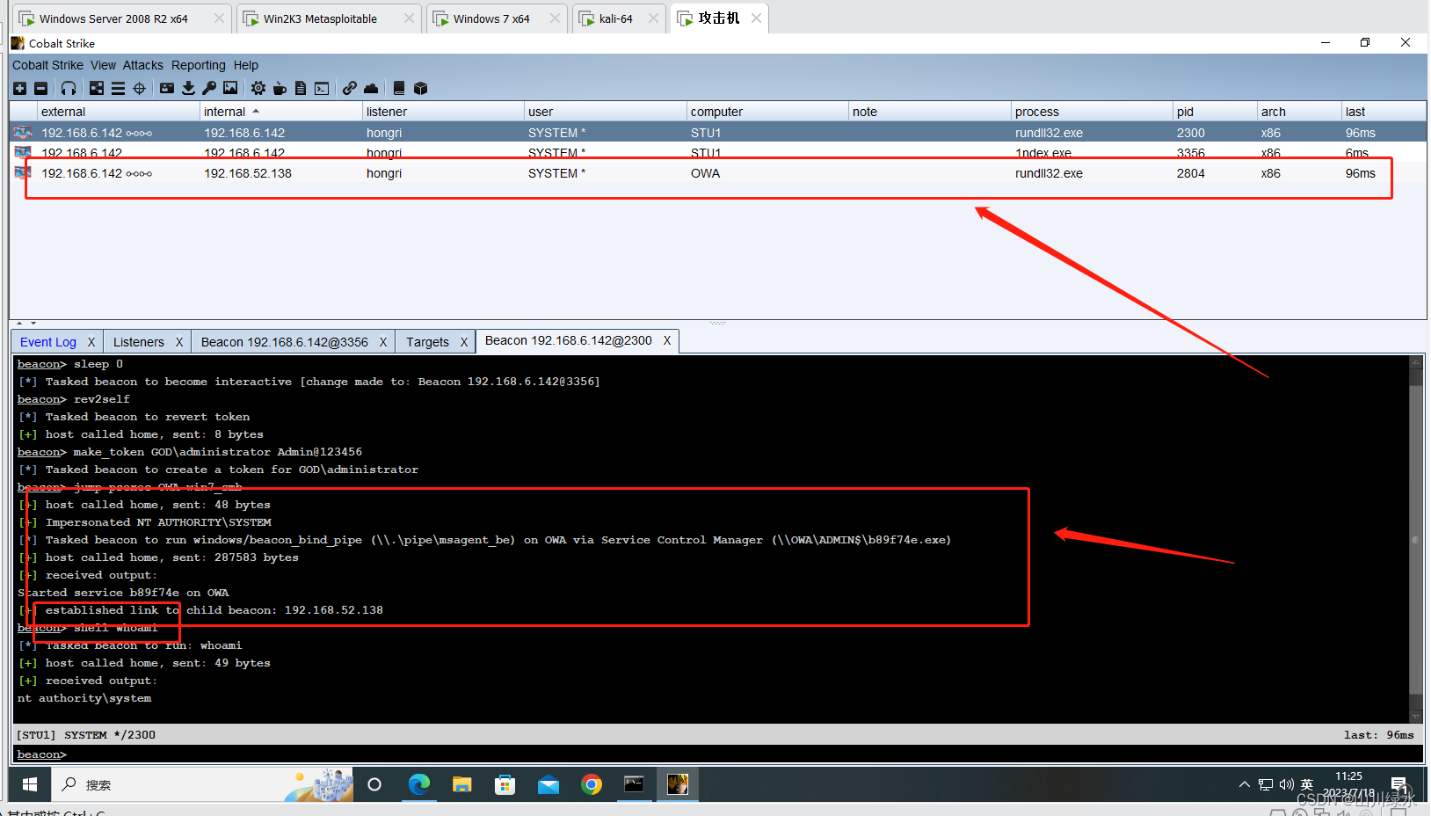Image resolution: width=1431 pixels, height=816 pixels.
Task: Open File Explorer from the taskbar
Action: [462, 784]
